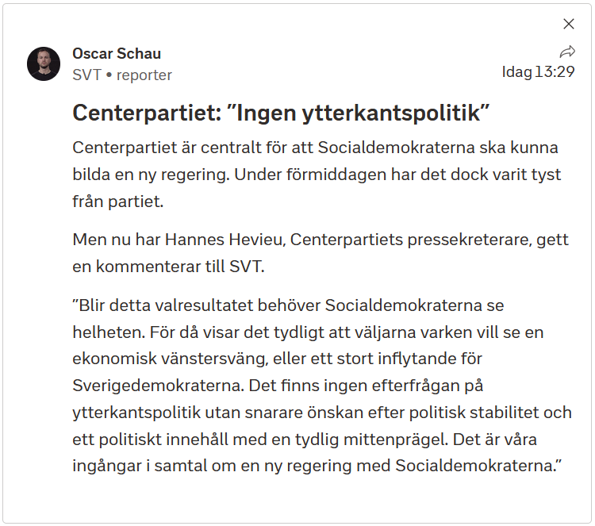Open the headline 'Centerpartiet: Ingen ytterkantspolitik'
This screenshot has height=526, width=595.
pos(281,113)
